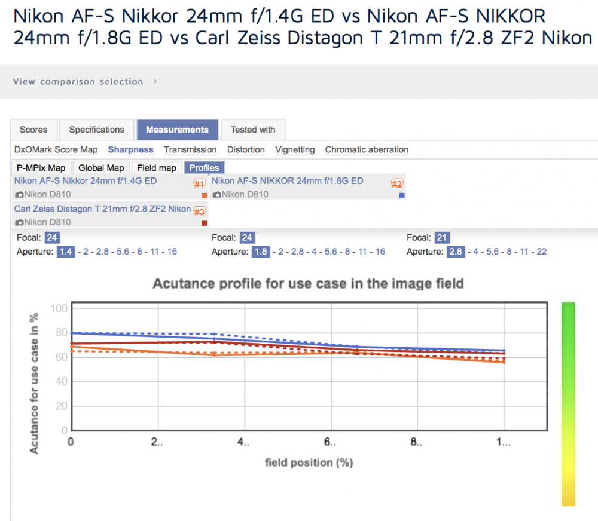Click the #2 lens rank badge
598x521 pixels.
397,183
